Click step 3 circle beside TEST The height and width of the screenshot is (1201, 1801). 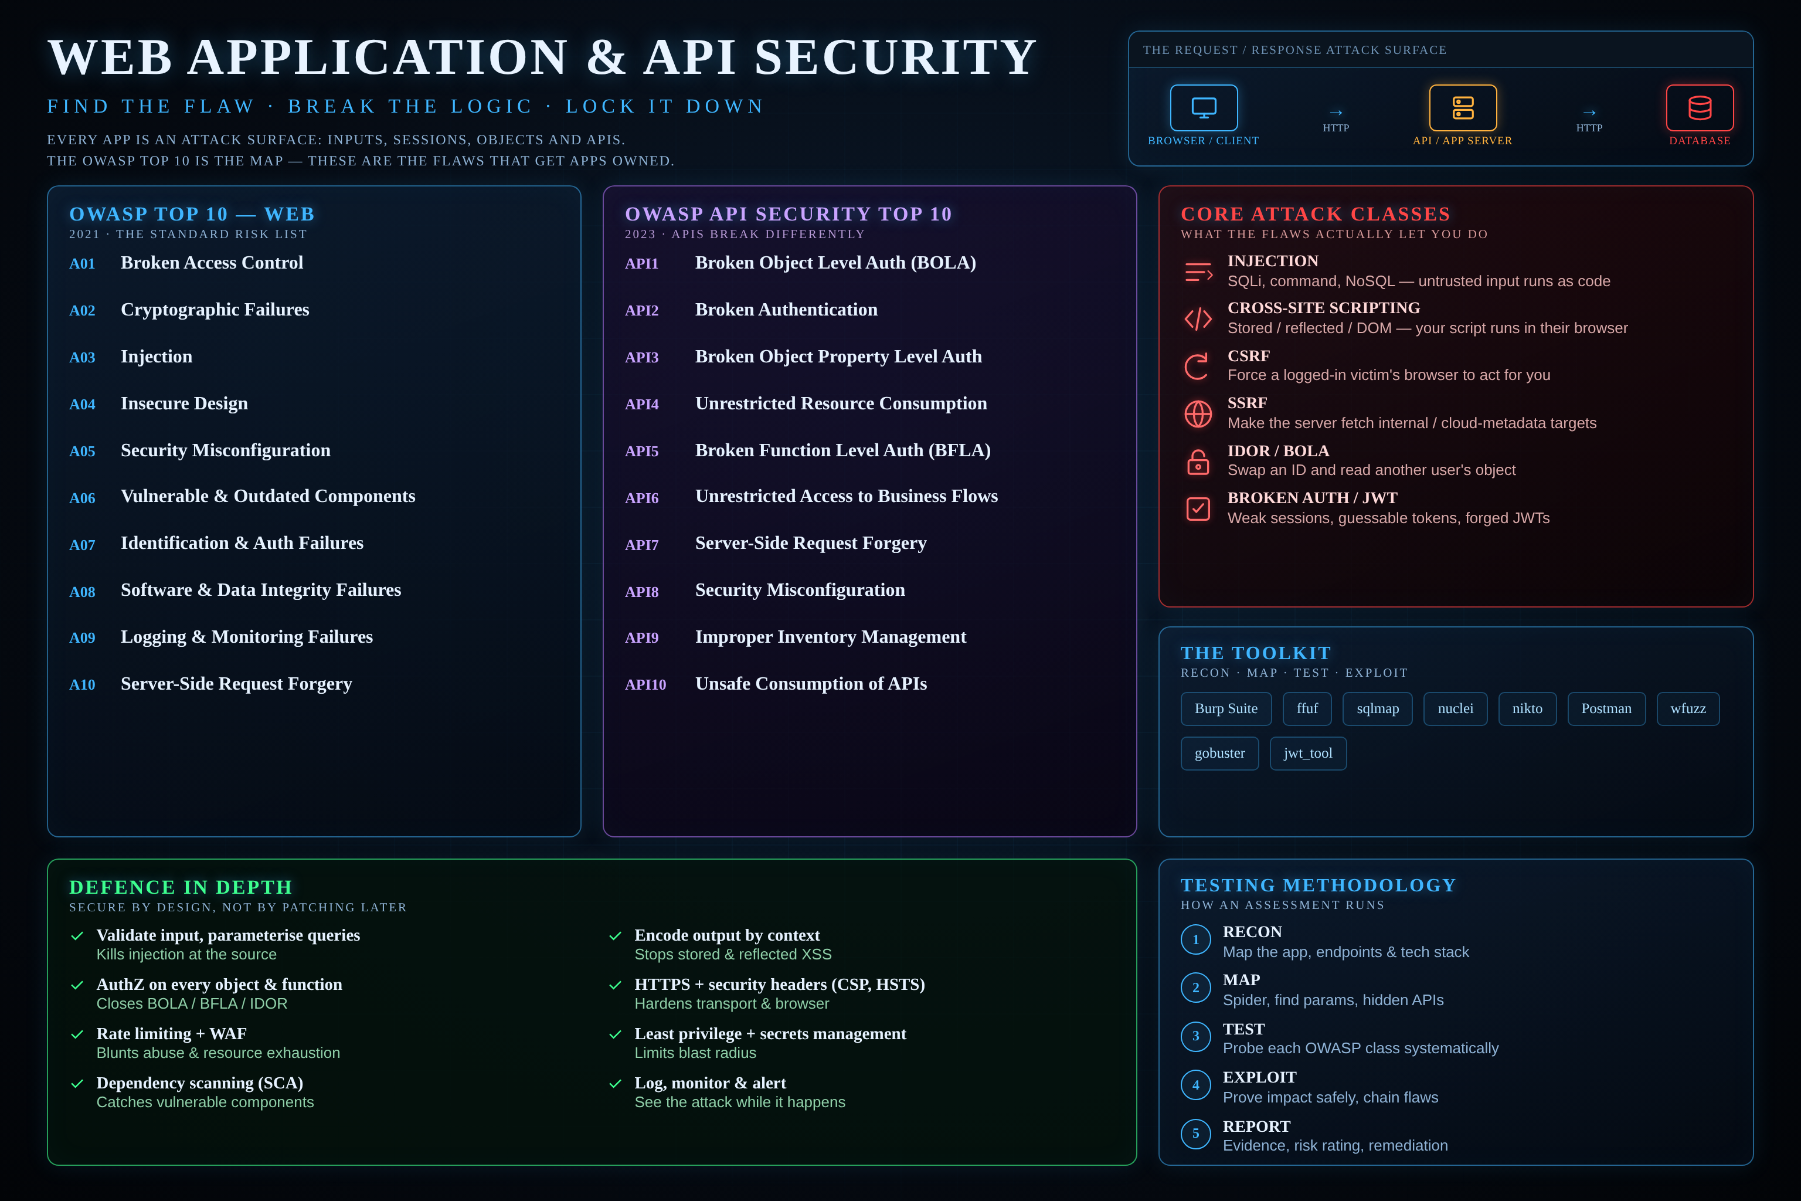(x=1196, y=1036)
